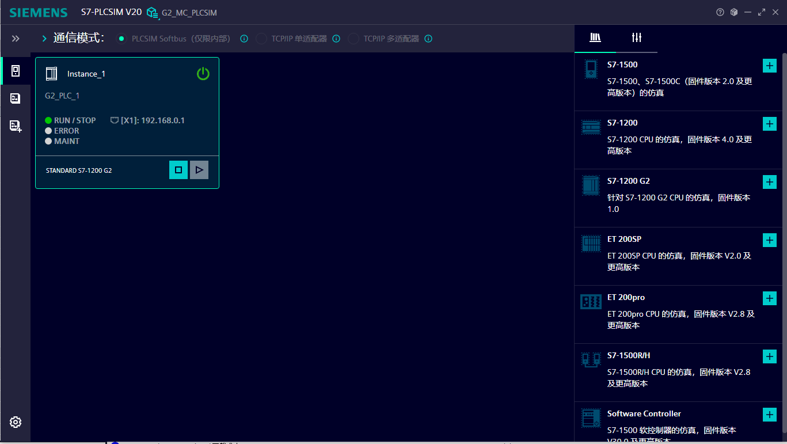Click the right panel vertical scrollbar
The width and height of the screenshot is (787, 444).
pos(784,230)
